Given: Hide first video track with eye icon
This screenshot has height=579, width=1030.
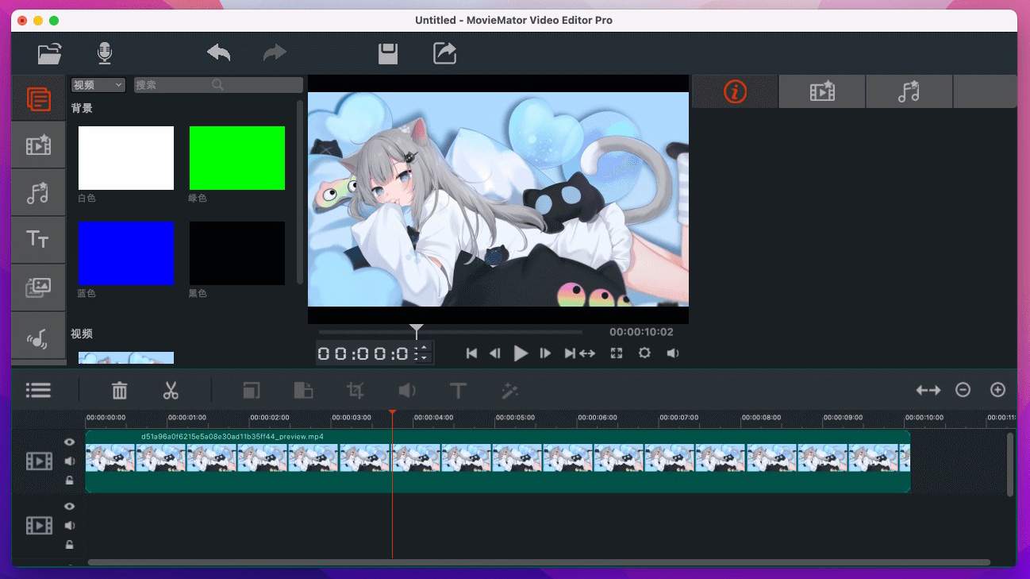Looking at the screenshot, I should 70,442.
